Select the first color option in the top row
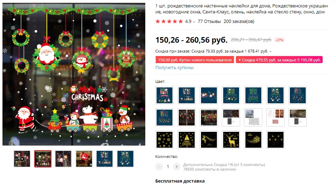This screenshot has height=184, width=335. pos(164,95)
